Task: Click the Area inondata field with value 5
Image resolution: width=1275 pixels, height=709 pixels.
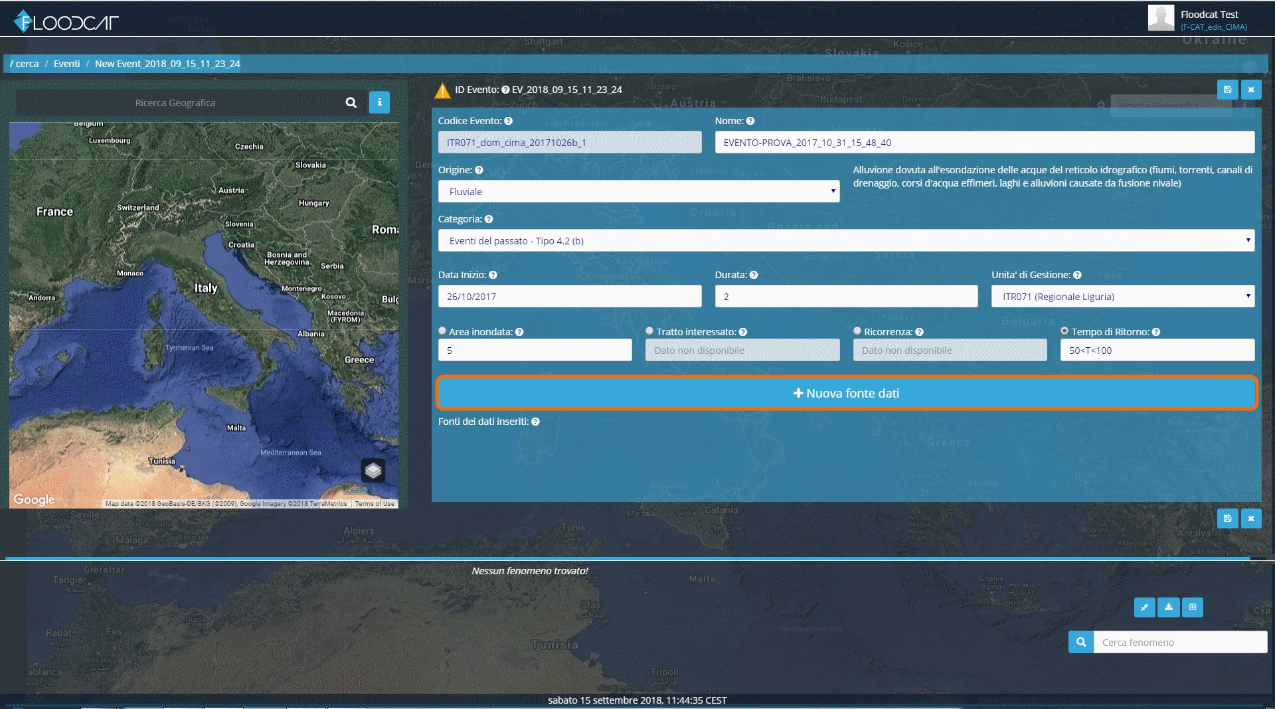Action: click(535, 350)
